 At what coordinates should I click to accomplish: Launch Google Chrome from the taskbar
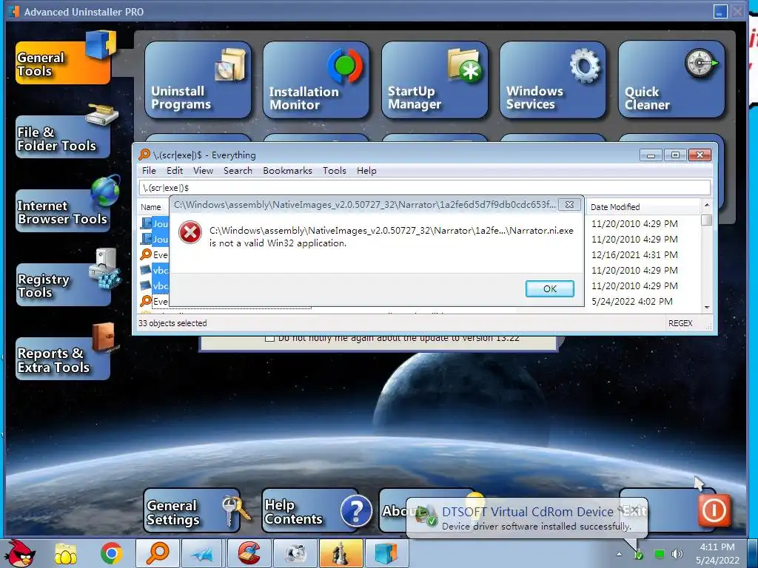(x=112, y=553)
